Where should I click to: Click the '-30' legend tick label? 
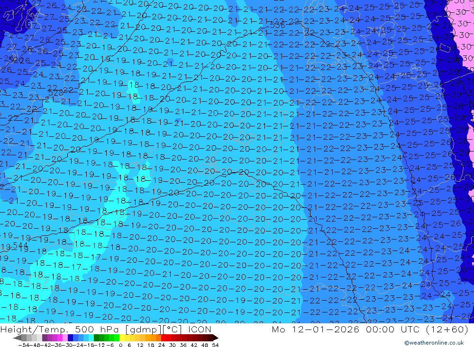[x=67, y=345]
